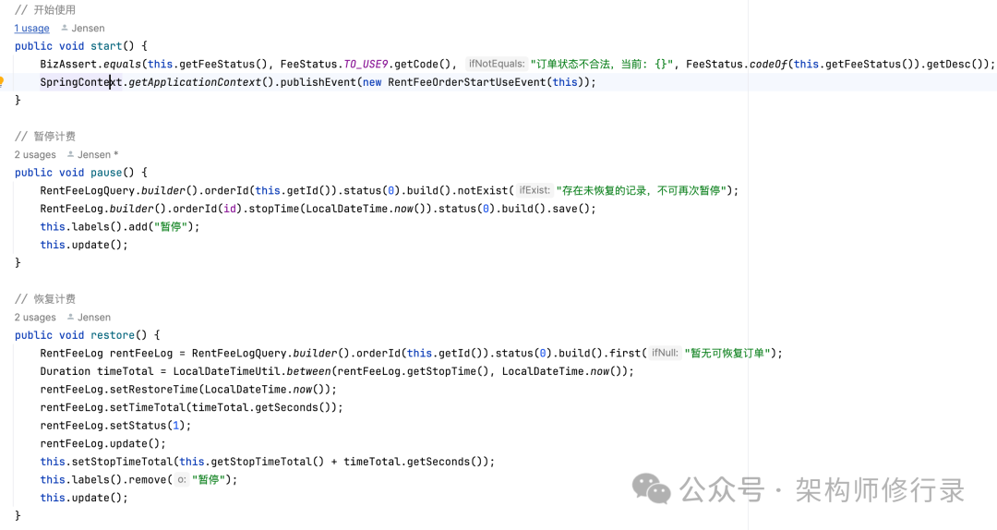Screen dimensions: 997x530
Task: Click the "getDesc" method call
Action: click(948, 64)
